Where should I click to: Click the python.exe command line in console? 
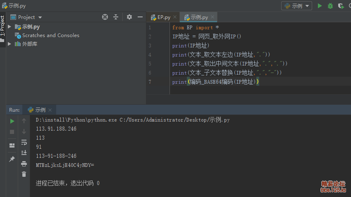(x=133, y=120)
